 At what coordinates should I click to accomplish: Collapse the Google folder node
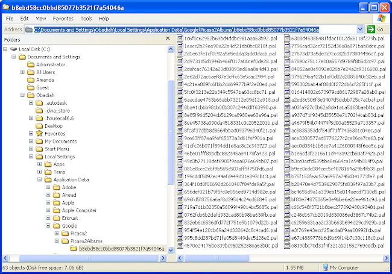point(48,226)
